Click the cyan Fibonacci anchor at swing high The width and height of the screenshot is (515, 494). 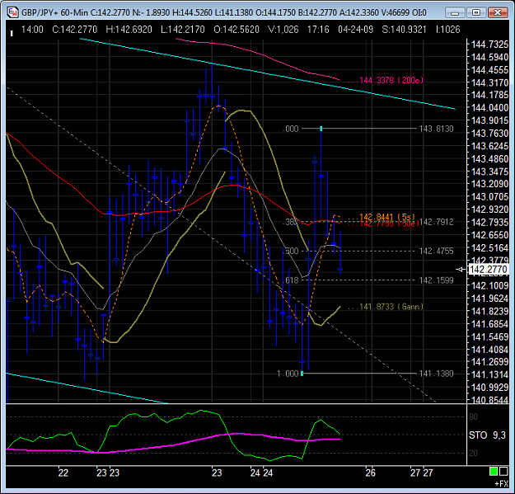[321, 129]
